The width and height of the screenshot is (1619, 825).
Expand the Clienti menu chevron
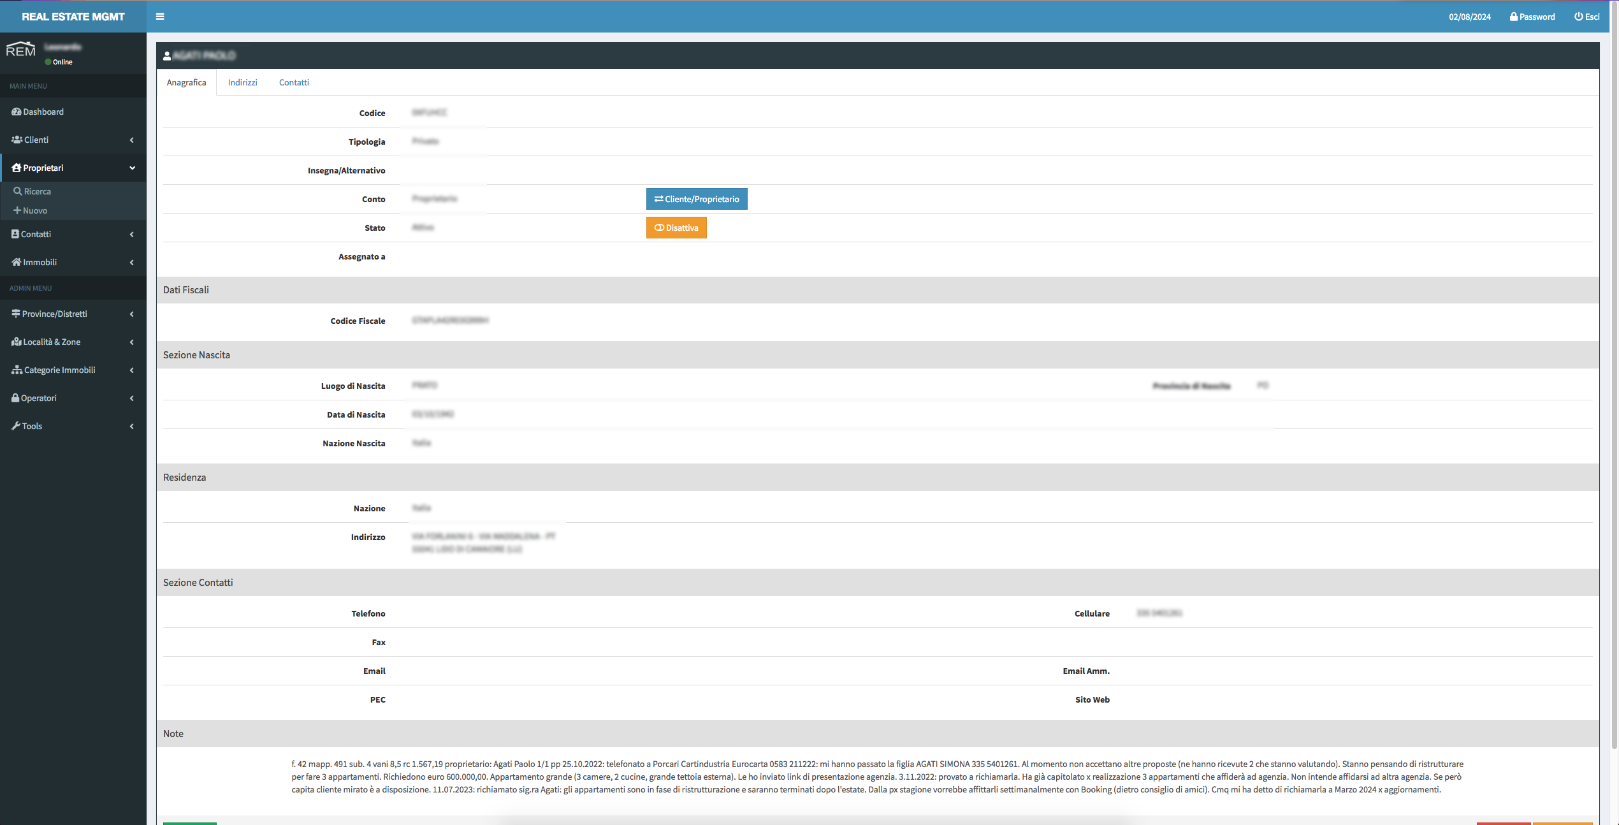pyautogui.click(x=132, y=140)
